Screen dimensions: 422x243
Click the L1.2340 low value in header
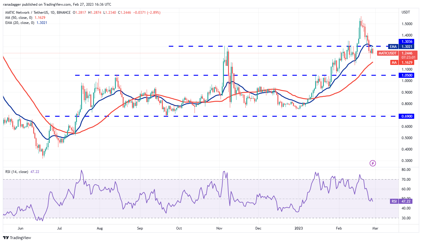(109, 13)
